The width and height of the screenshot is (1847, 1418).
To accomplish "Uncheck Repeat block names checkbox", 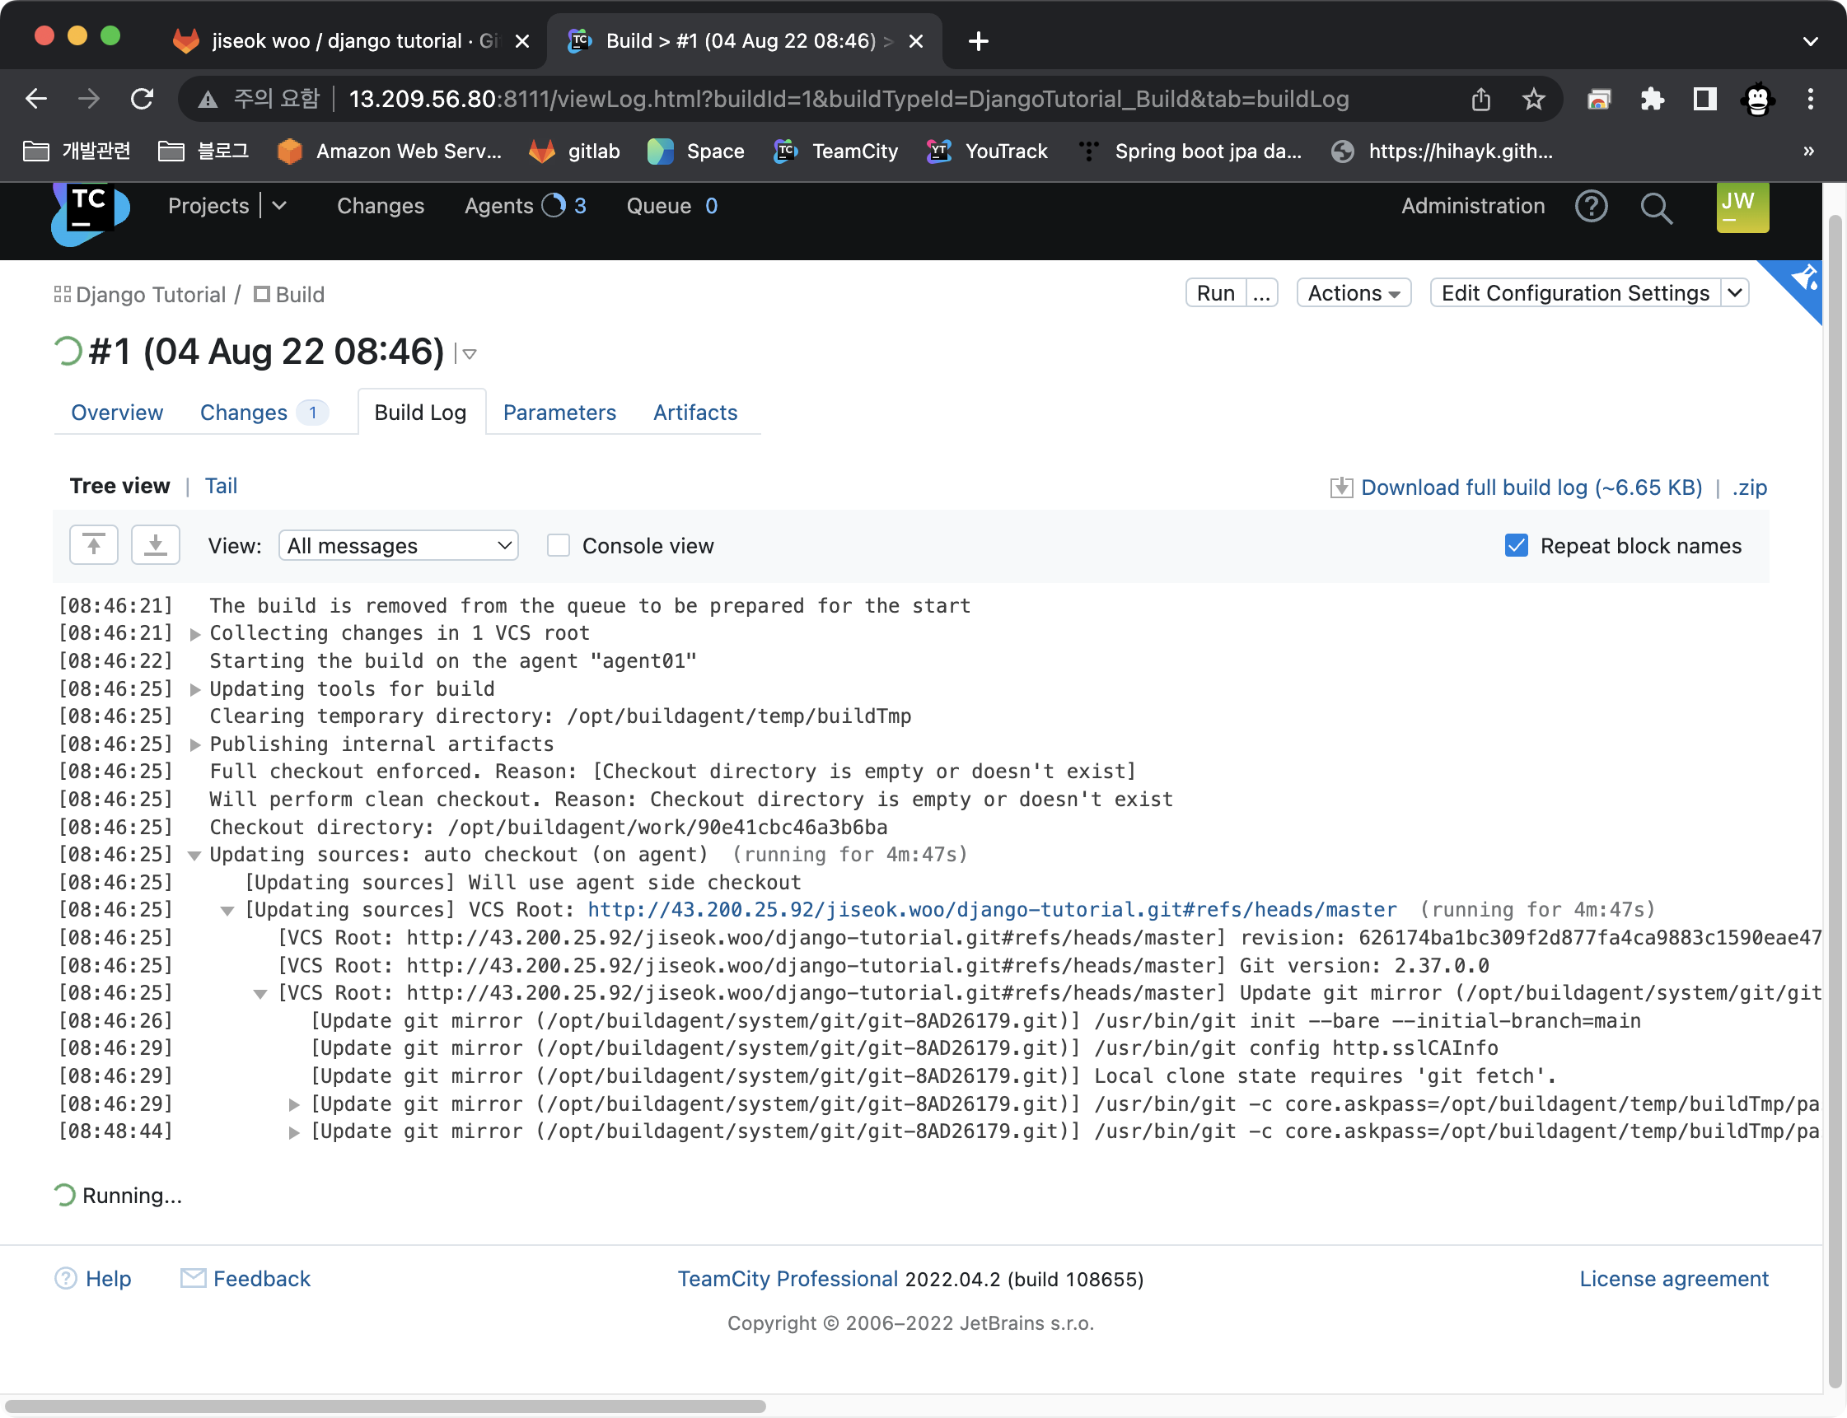I will 1517,545.
